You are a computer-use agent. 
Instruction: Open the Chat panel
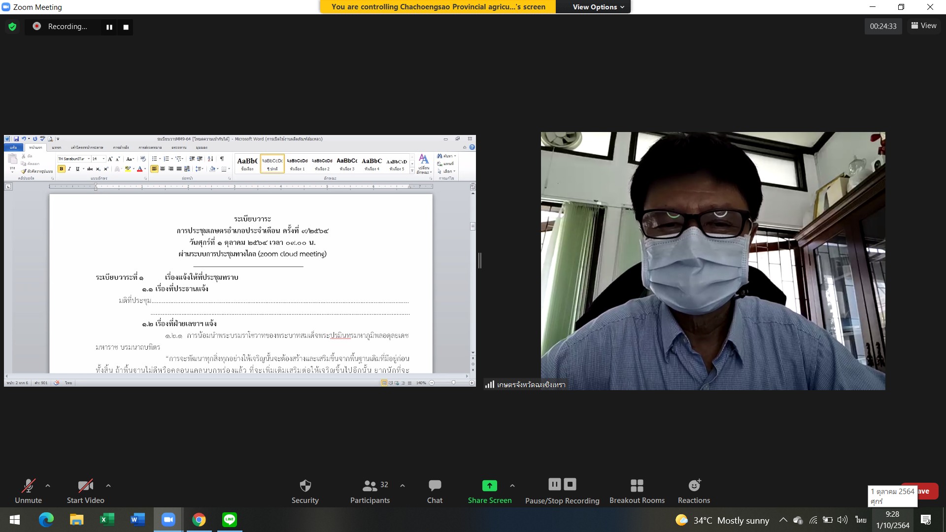(x=435, y=492)
